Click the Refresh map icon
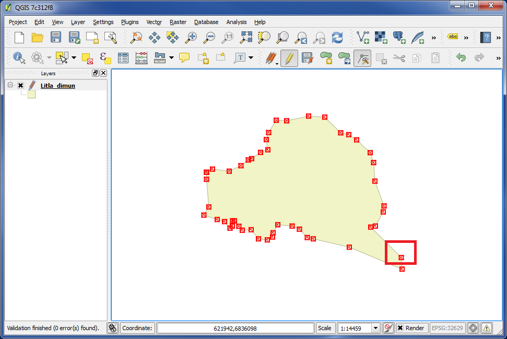This screenshot has width=507, height=339. click(337, 38)
